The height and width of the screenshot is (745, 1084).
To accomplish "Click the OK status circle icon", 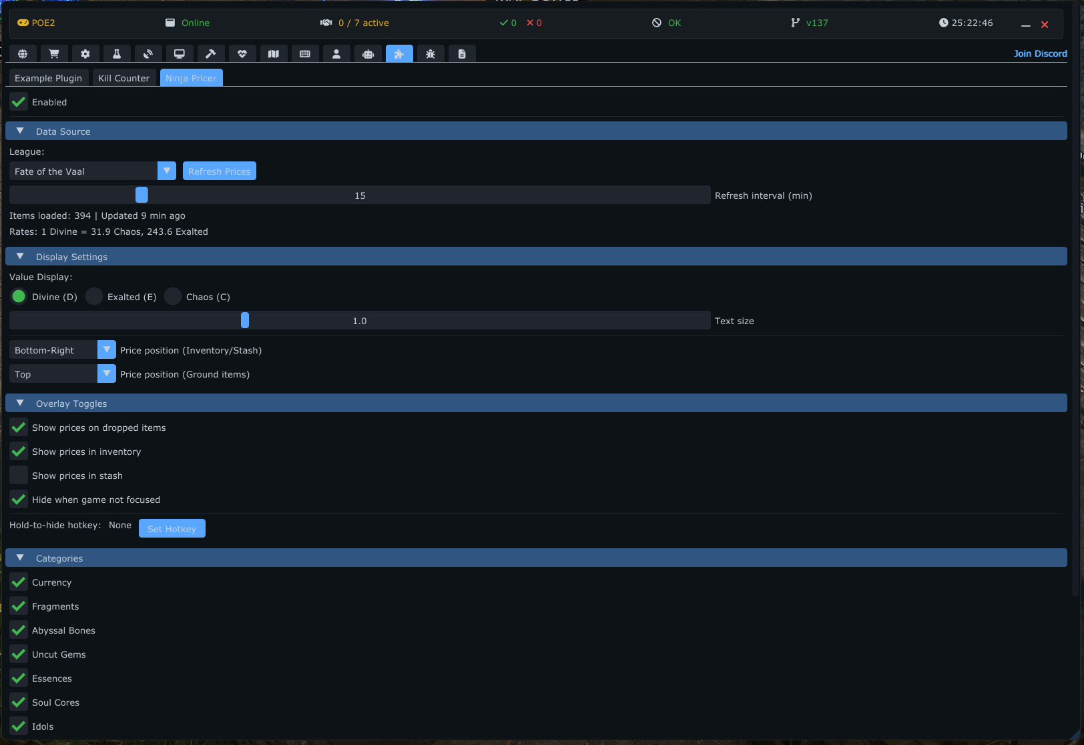I will (657, 23).
